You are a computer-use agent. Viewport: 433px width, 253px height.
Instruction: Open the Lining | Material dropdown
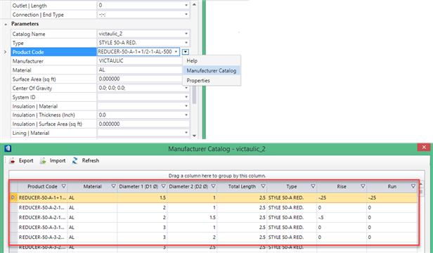tap(186, 133)
